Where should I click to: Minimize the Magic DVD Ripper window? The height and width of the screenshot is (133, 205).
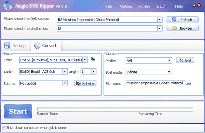tap(194, 5)
